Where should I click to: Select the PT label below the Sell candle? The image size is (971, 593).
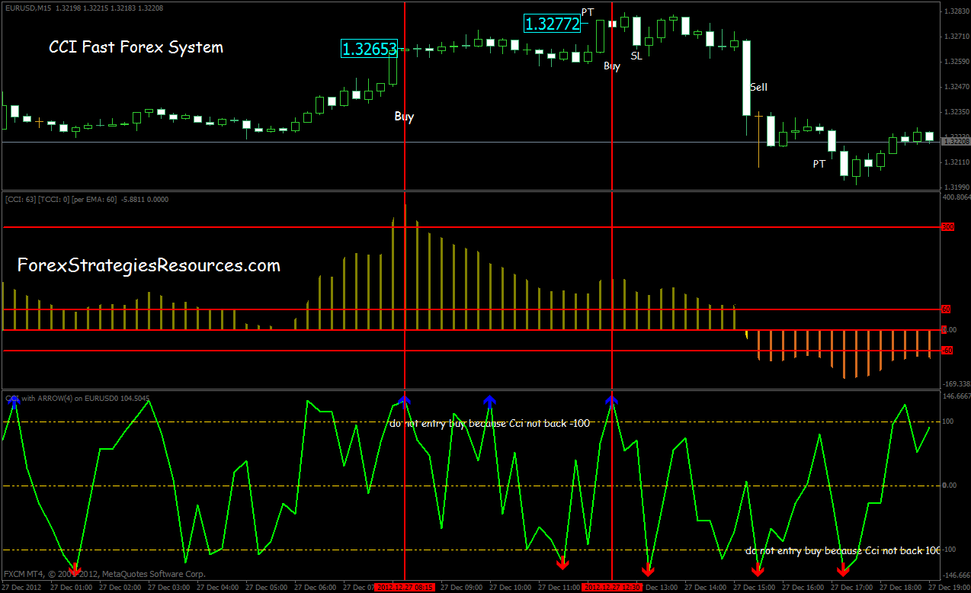tap(819, 163)
